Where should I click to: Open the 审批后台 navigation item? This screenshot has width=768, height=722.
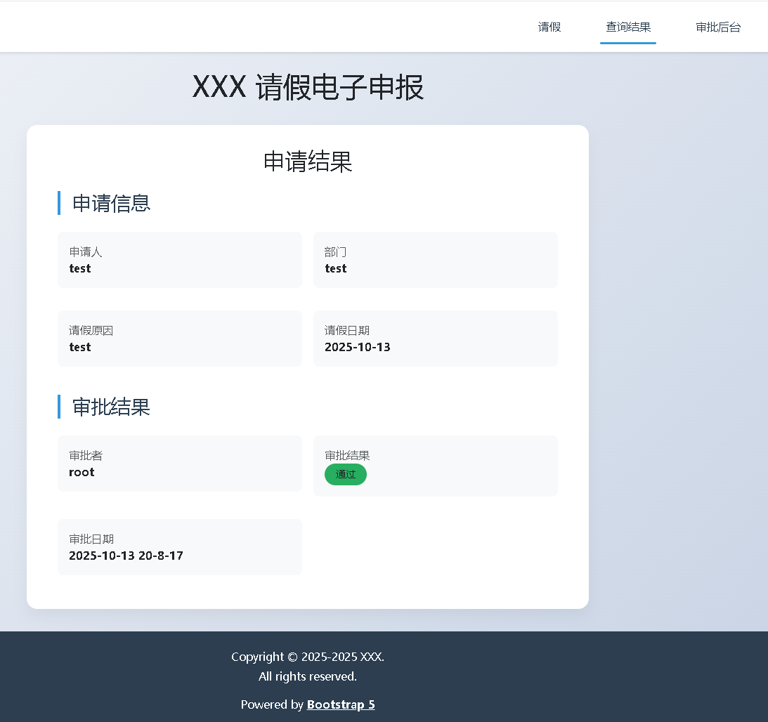[x=718, y=27]
